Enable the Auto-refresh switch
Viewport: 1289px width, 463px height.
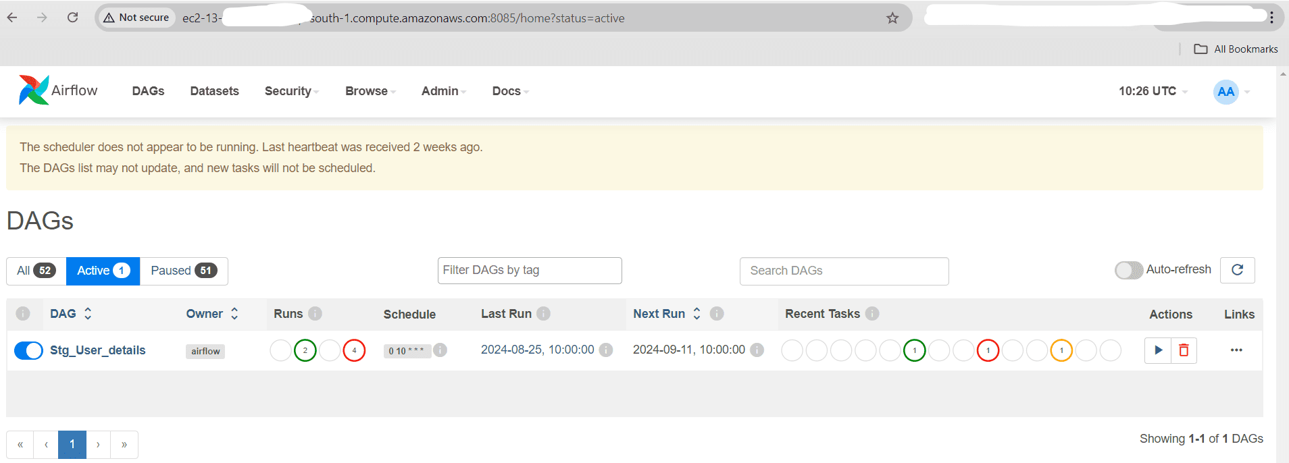point(1128,270)
